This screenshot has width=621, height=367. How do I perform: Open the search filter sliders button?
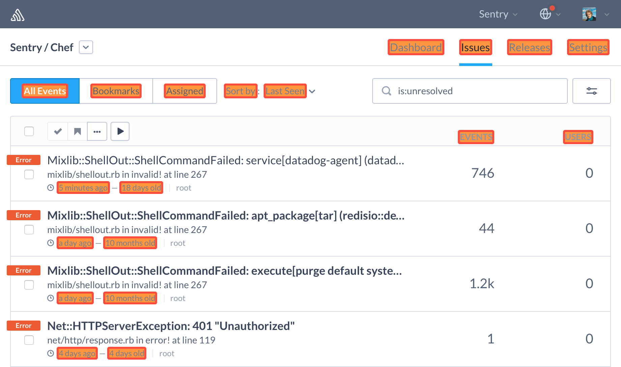click(x=592, y=91)
